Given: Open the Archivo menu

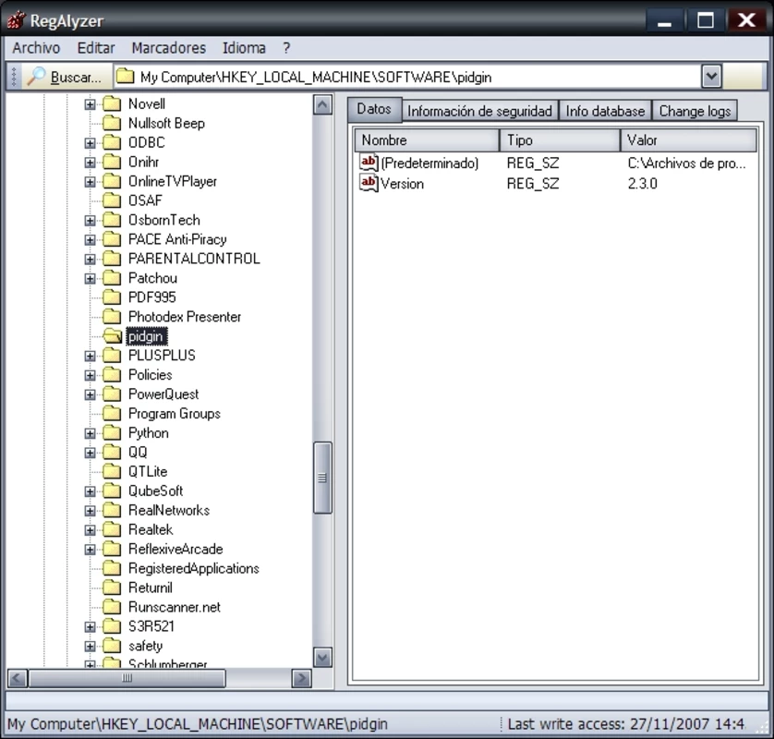Looking at the screenshot, I should (36, 48).
